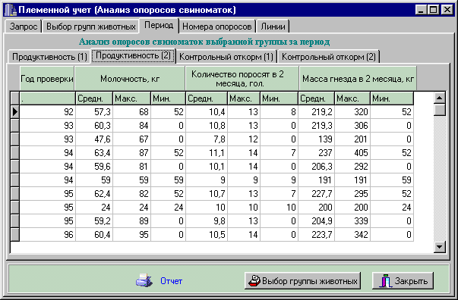Click the cell with value 342

352,235
